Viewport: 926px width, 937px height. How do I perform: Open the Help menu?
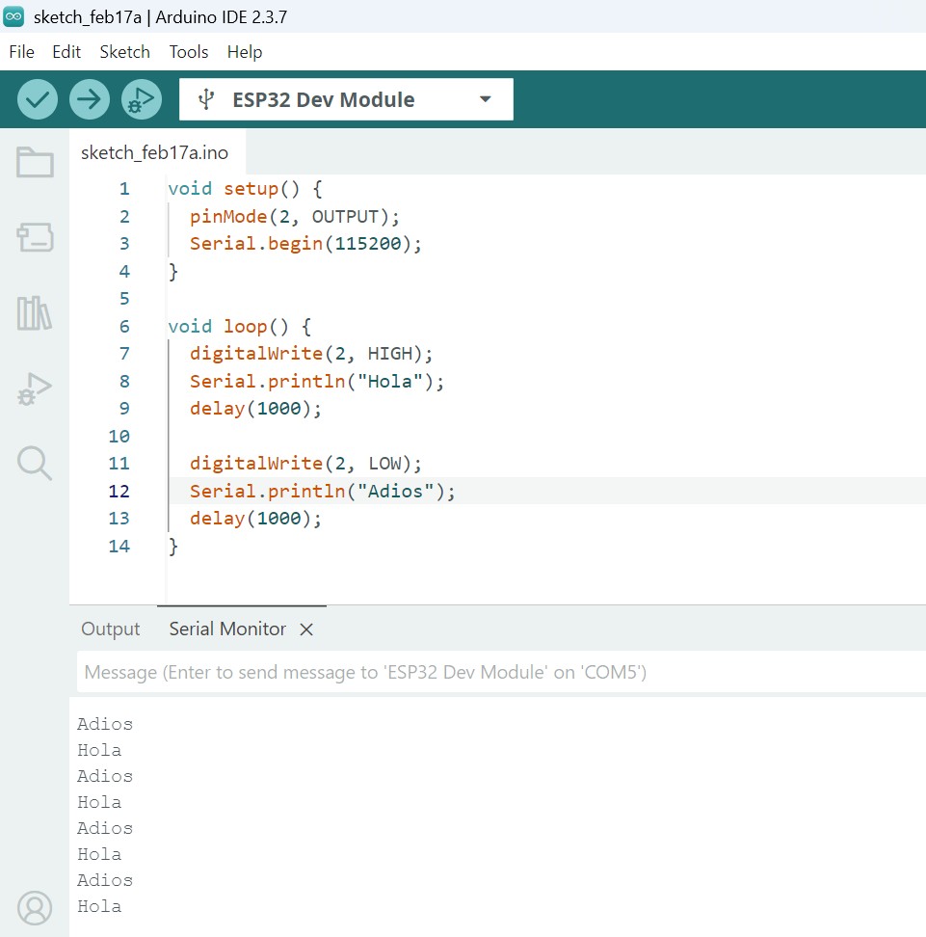pos(244,52)
